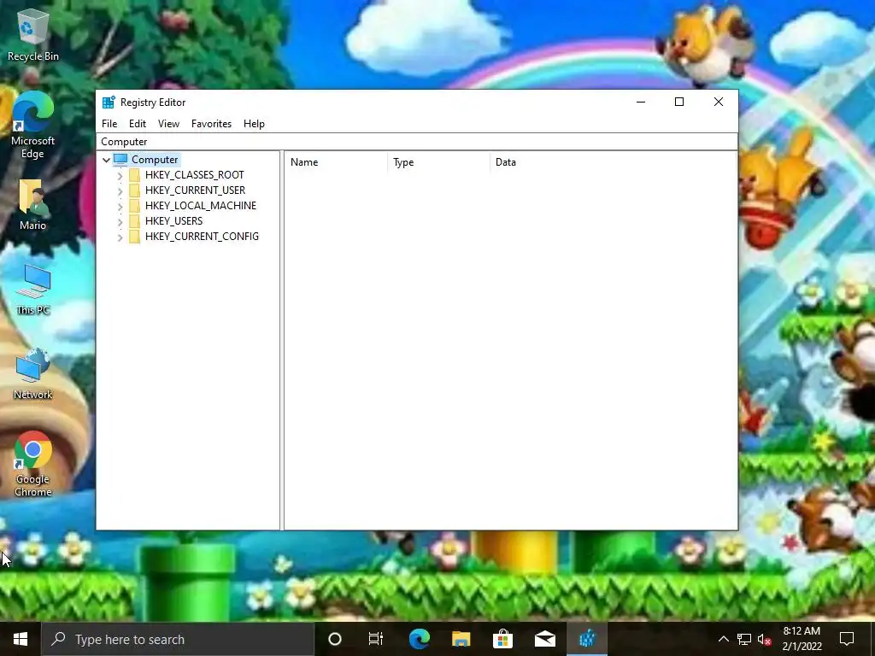Minimize the Registry Editor window
875x656 pixels.
[641, 102]
